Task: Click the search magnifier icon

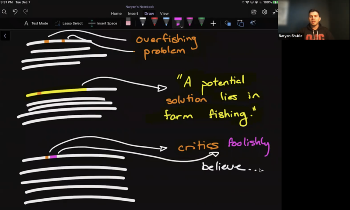Action: pos(4,12)
